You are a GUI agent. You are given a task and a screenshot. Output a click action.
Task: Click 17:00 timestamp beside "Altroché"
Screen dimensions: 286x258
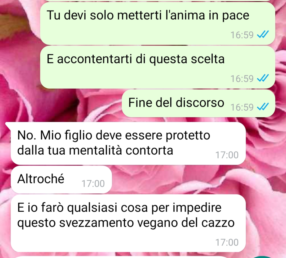93,183
